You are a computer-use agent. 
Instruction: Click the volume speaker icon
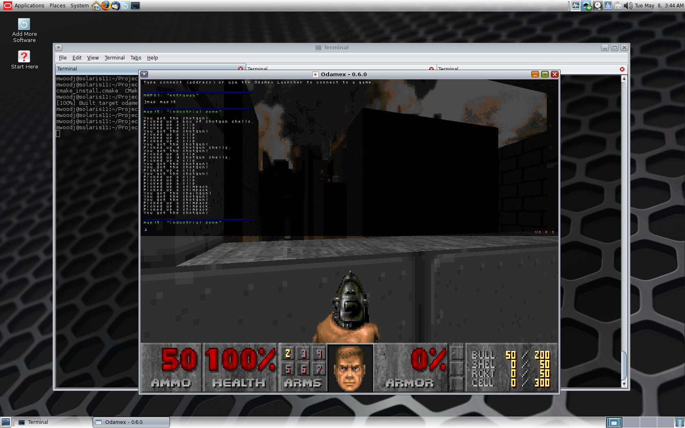coord(628,5)
